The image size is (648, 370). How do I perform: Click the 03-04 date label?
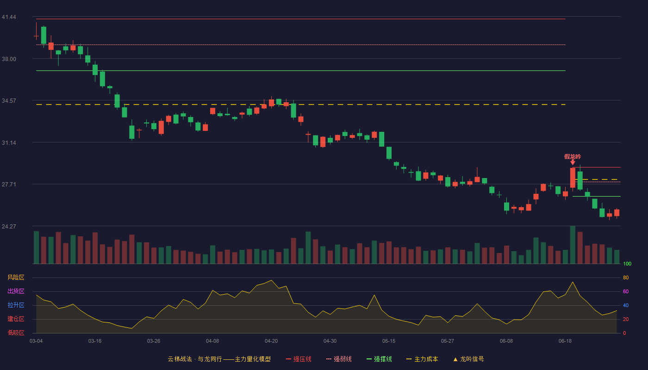[x=36, y=341]
